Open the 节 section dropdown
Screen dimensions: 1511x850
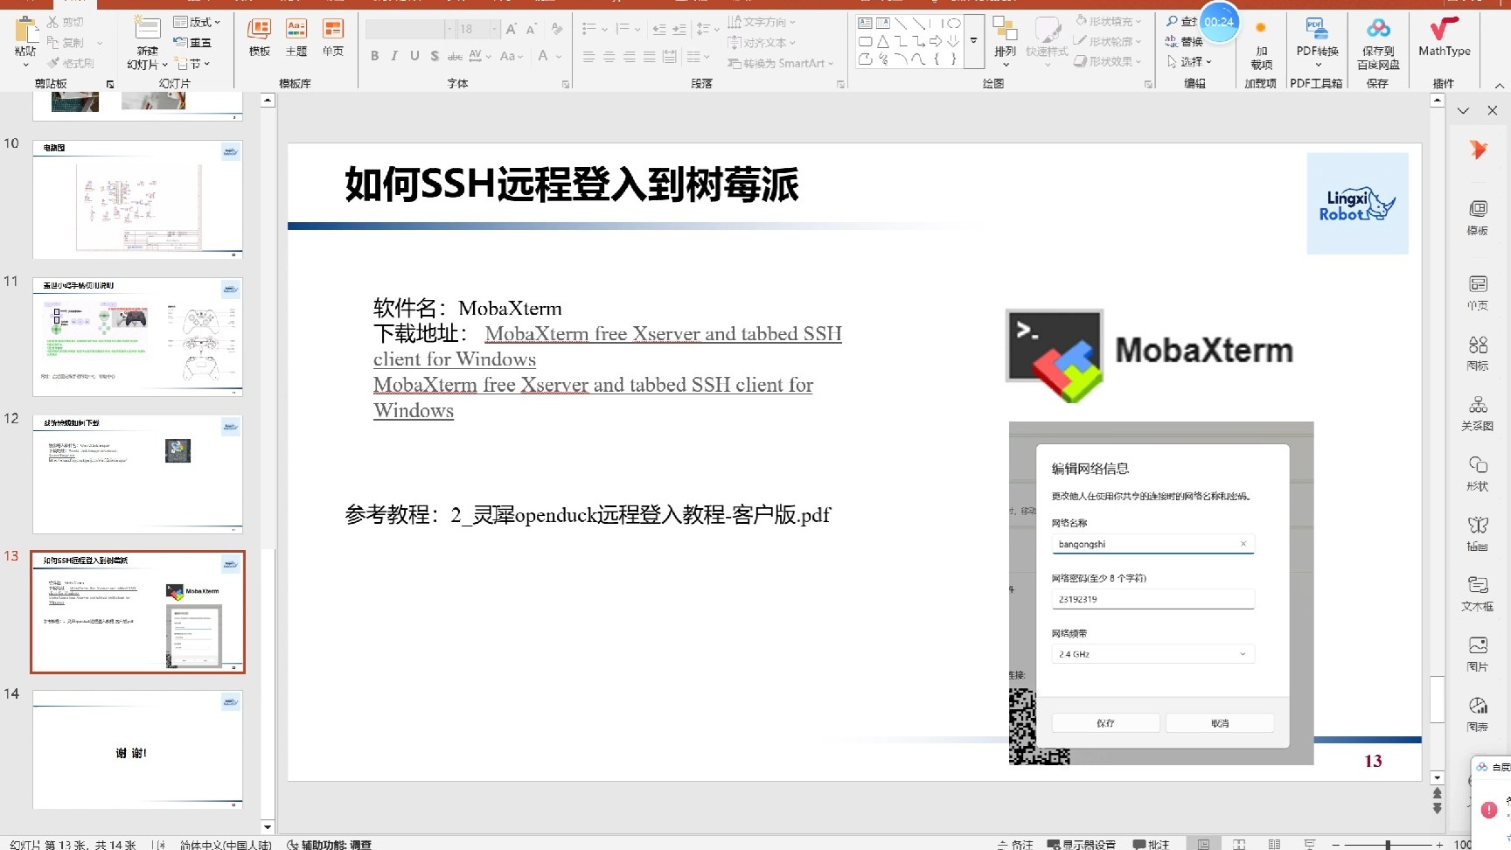(x=192, y=63)
